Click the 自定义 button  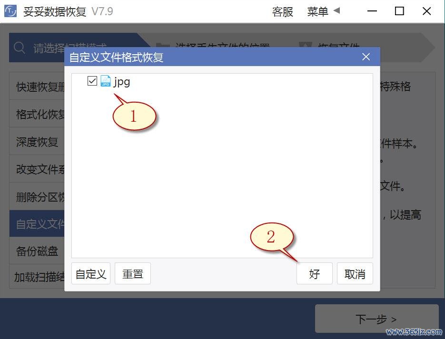point(91,273)
